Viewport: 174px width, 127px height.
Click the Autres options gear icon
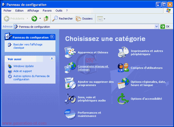(x=10, y=76)
